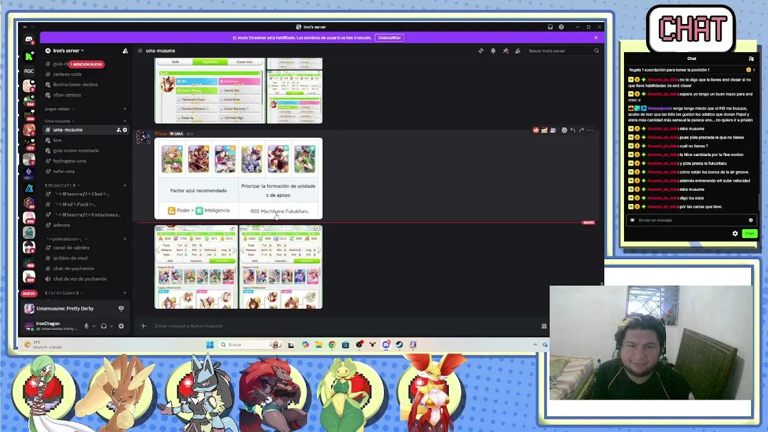Viewport: 768px width, 432px height.
Task: Jump to the 1 MENCIÓN NUEVA badge
Action: (x=86, y=64)
